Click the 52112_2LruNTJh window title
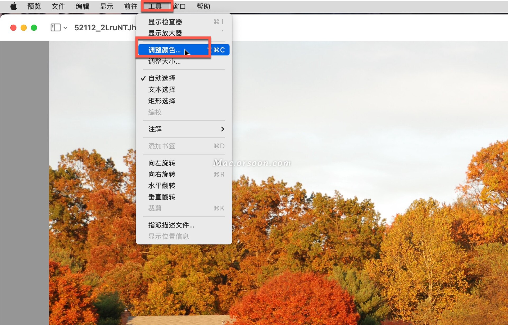Screen dimensions: 508x325 click(x=105, y=28)
